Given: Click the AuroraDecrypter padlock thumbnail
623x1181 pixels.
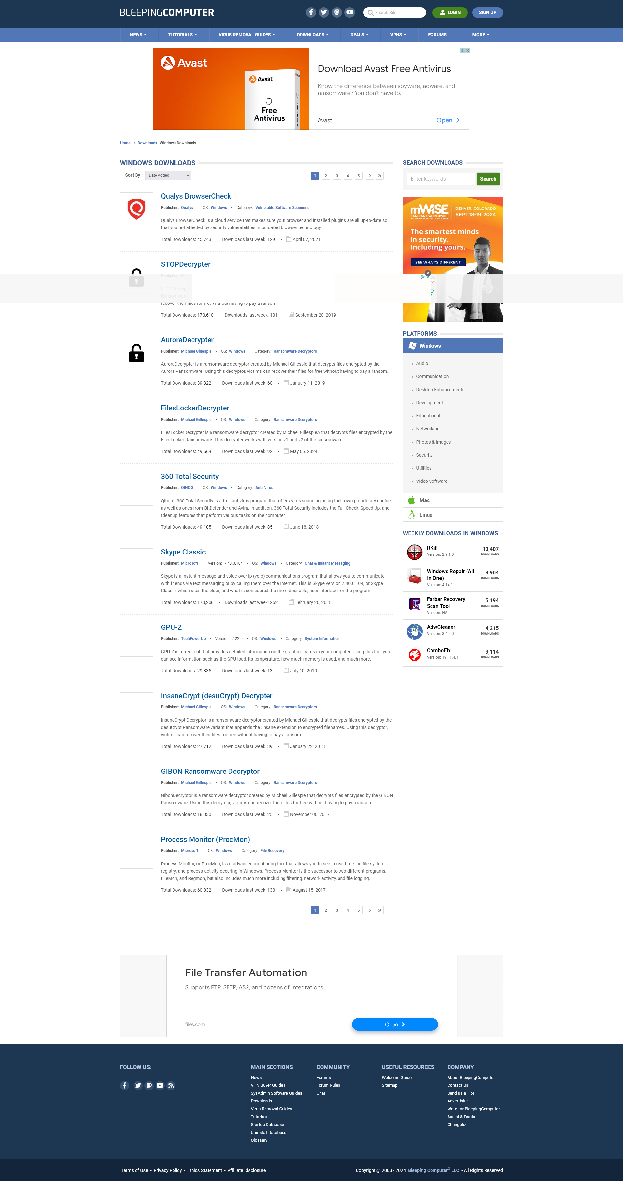Looking at the screenshot, I should pos(136,353).
